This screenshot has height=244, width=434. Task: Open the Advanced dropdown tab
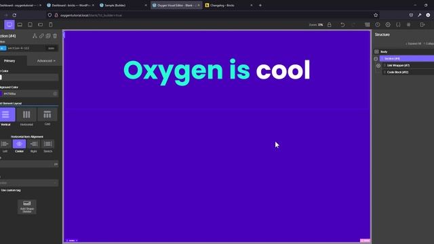[x=46, y=61]
